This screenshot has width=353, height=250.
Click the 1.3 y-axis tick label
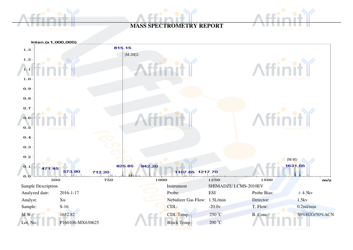27,50
